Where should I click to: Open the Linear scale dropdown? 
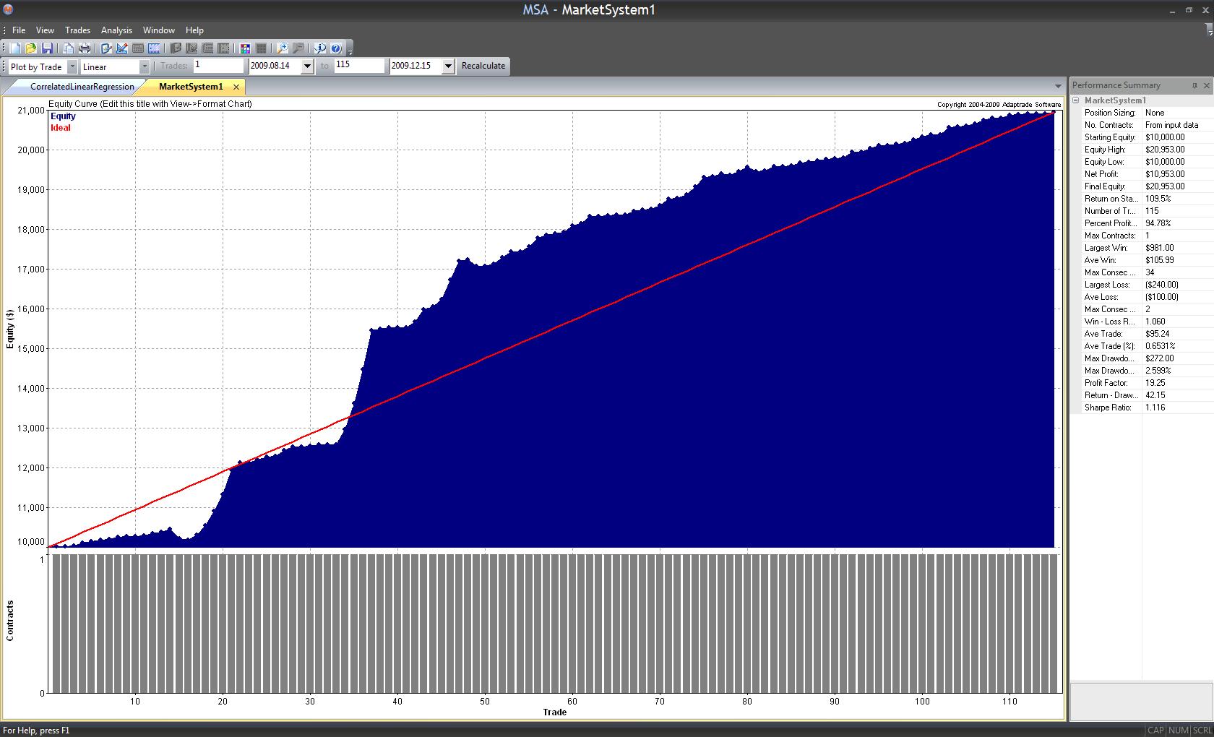(145, 66)
